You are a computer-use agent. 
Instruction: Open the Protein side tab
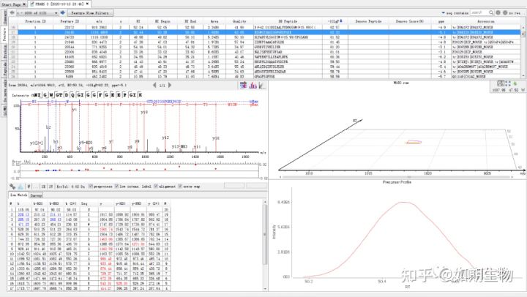pos(4,52)
